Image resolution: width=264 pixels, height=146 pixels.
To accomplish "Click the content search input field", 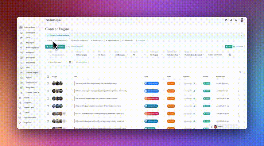I will (60, 55).
